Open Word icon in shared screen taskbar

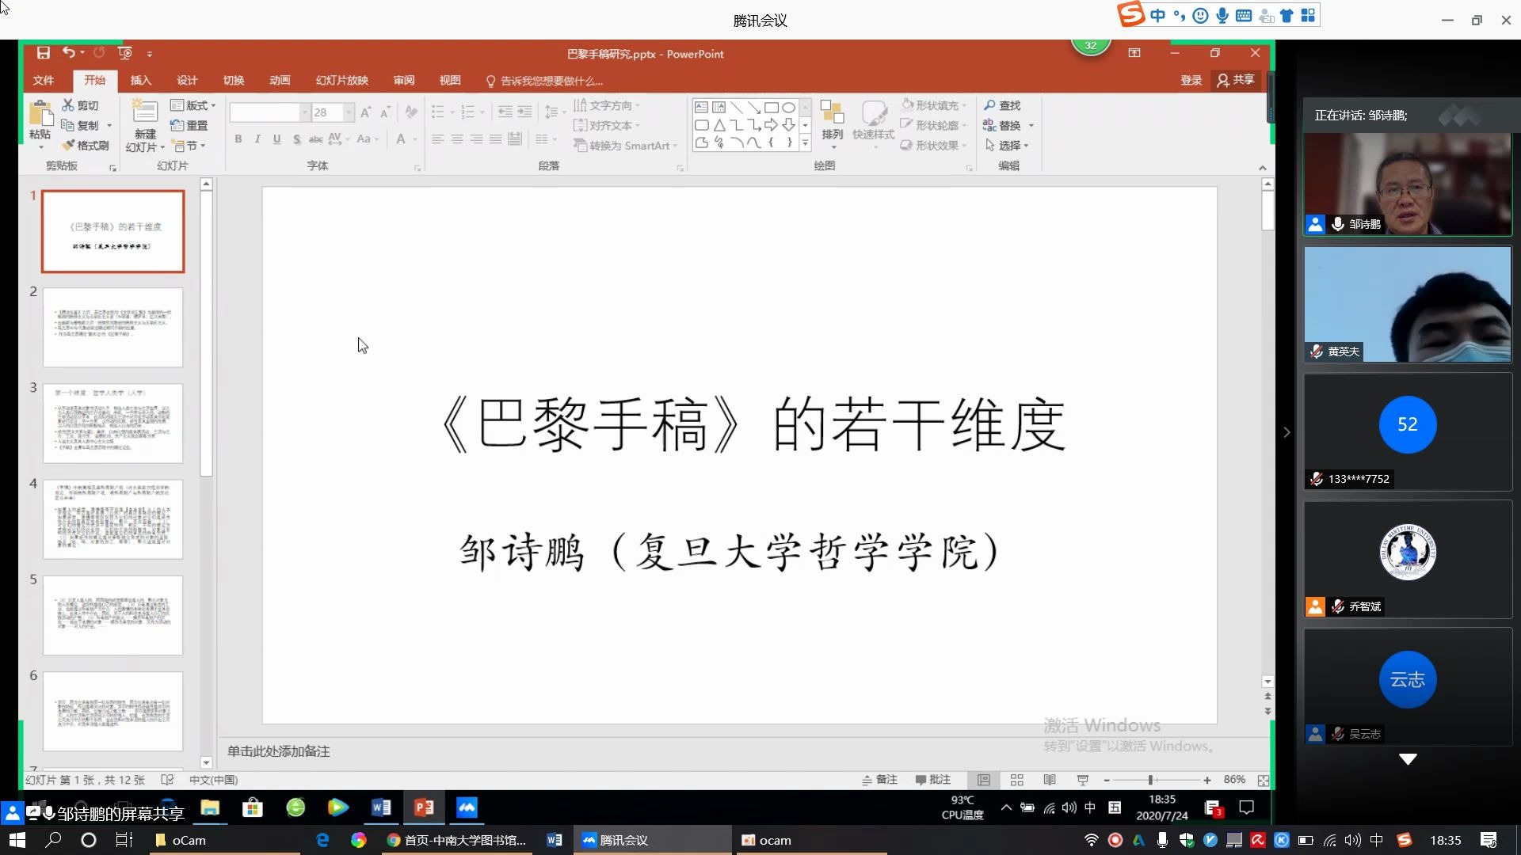[x=381, y=807]
